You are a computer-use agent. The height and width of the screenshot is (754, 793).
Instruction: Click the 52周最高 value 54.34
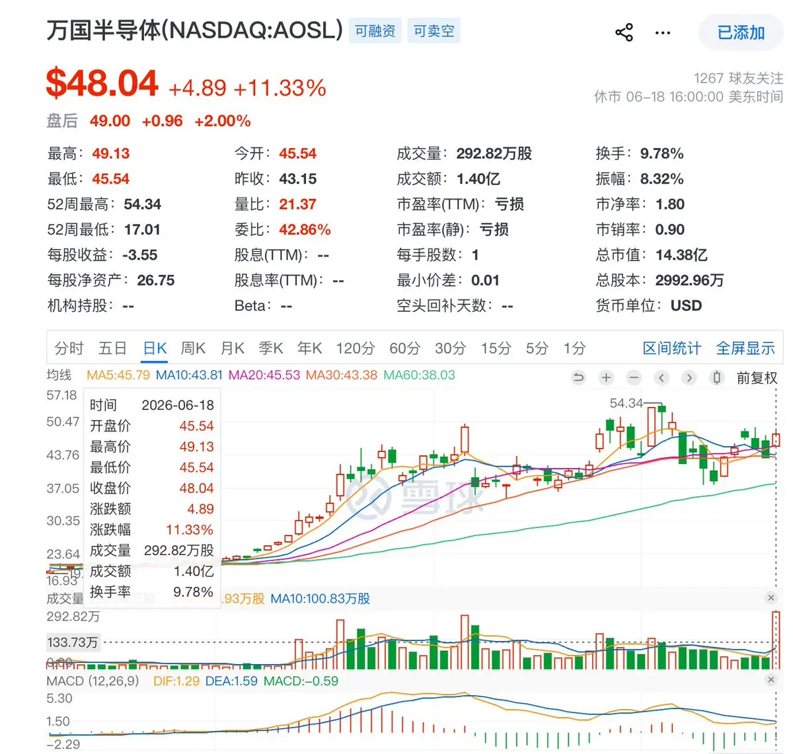pyautogui.click(x=143, y=204)
